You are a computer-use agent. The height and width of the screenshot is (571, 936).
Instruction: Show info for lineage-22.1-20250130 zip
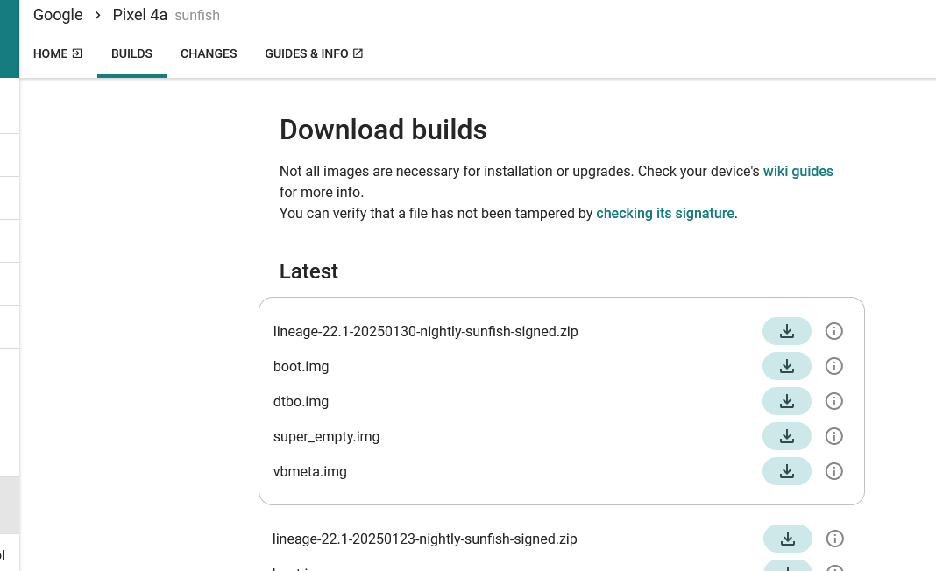[x=834, y=331]
